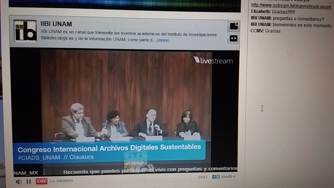This screenshot has height=188, width=334.
Task: Click chat message 'CCMV: Gracias'
Action: pyautogui.click(x=265, y=31)
